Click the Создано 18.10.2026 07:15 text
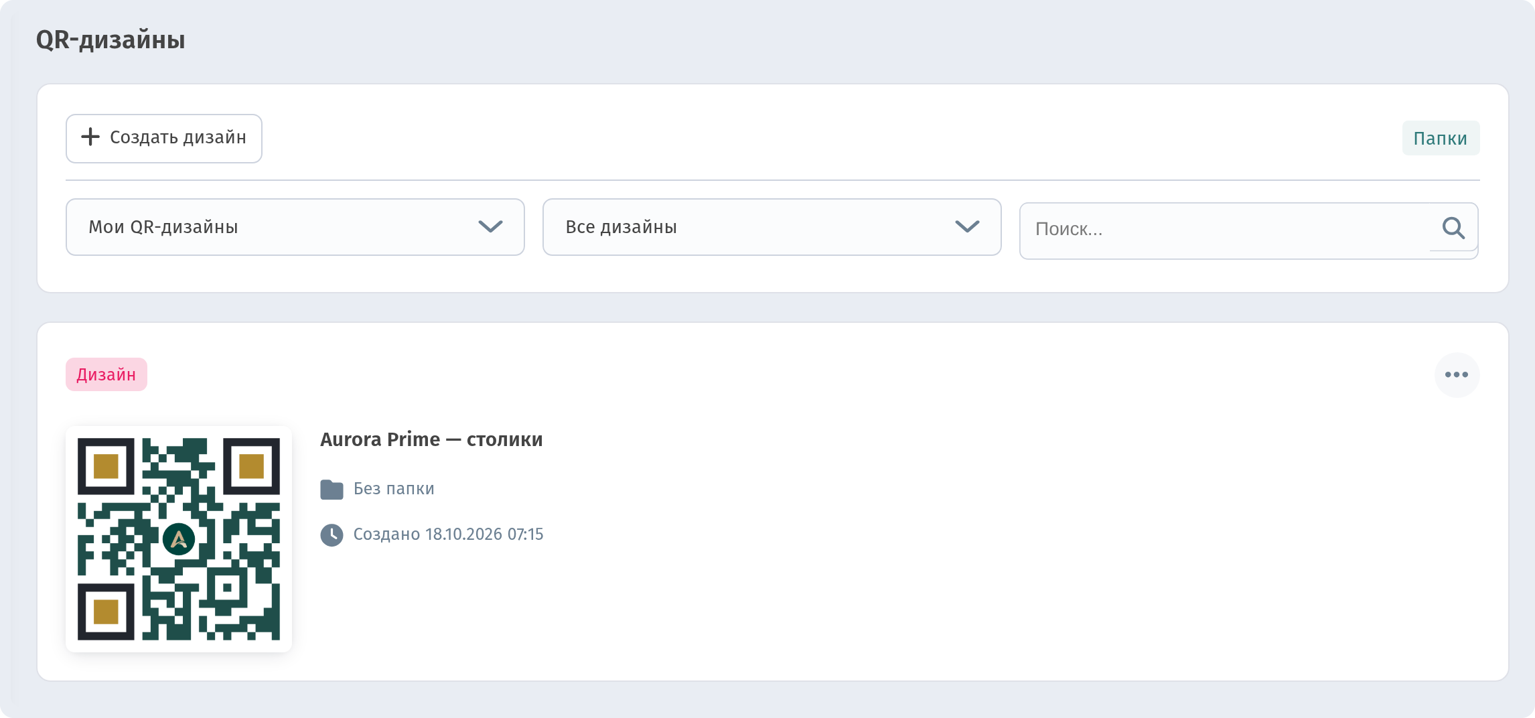Image resolution: width=1535 pixels, height=718 pixels. click(449, 534)
